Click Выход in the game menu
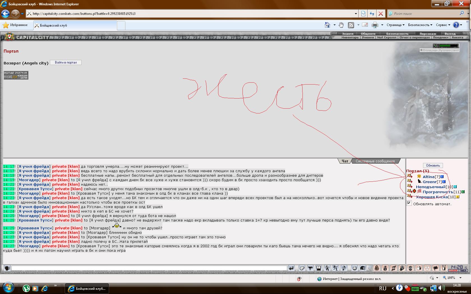The image size is (471, 294). (450, 34)
